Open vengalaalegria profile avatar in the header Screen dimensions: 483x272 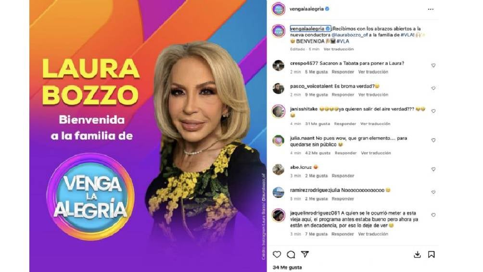pos(279,9)
